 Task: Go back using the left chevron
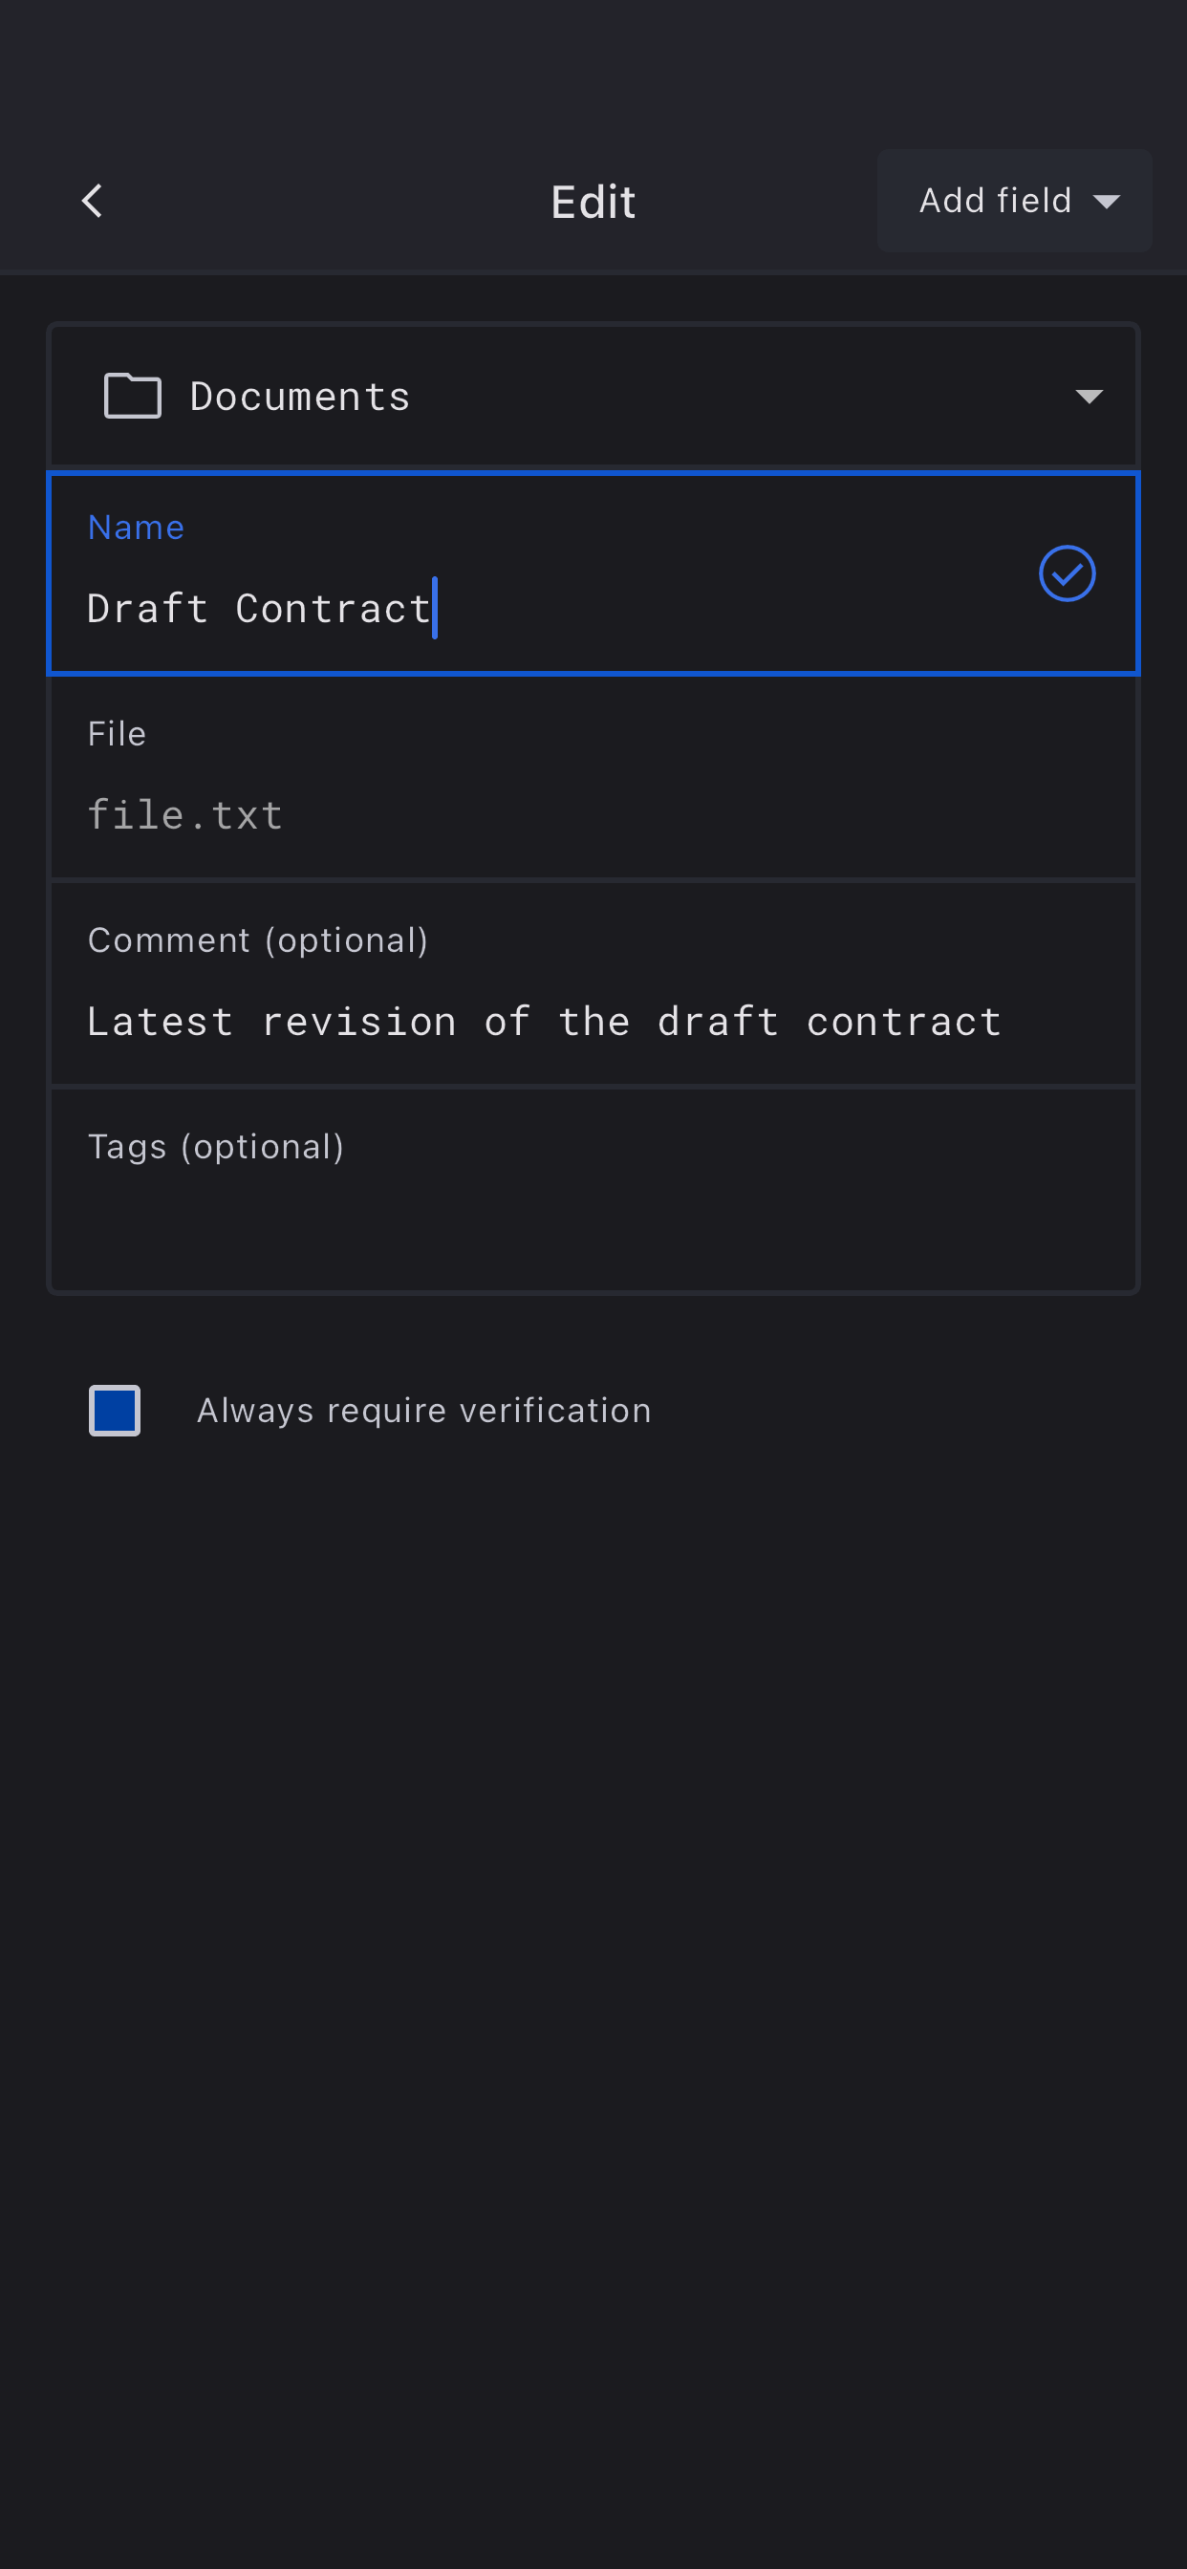coord(92,202)
